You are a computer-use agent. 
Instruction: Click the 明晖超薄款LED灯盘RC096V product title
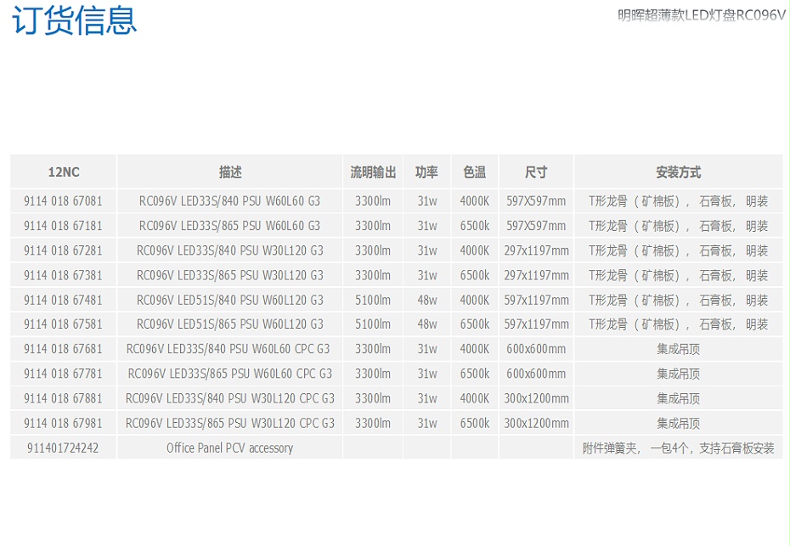(702, 15)
